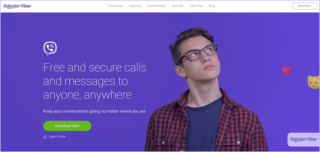320x152 pixels.
Task: Click the down arrow beside Learn more
Action: (45, 137)
